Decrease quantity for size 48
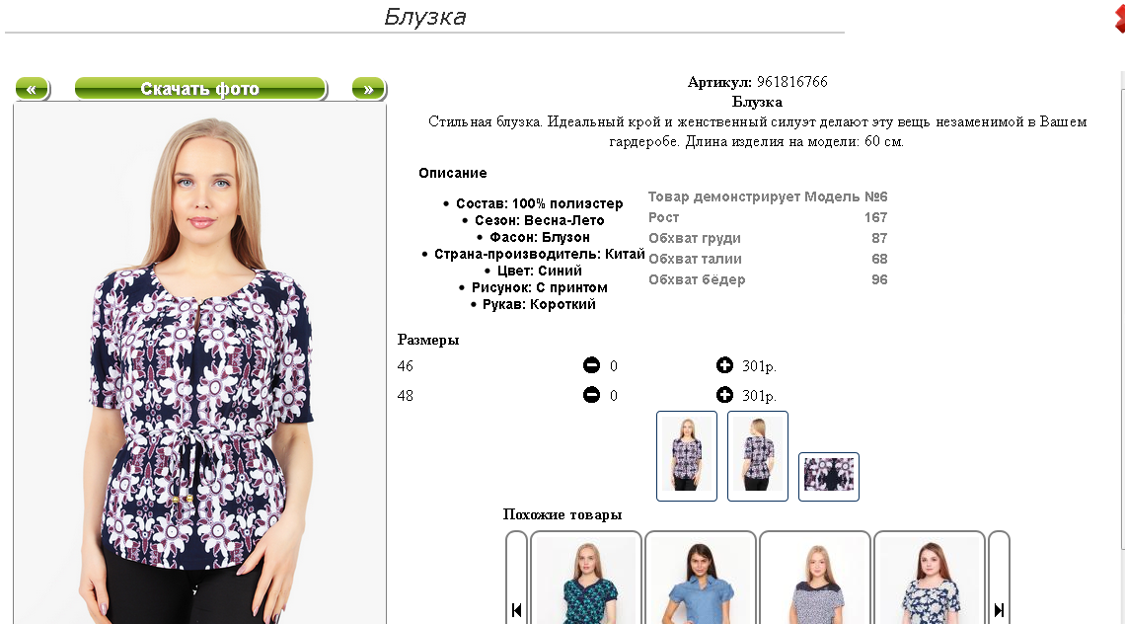The height and width of the screenshot is (624, 1125). pos(591,395)
